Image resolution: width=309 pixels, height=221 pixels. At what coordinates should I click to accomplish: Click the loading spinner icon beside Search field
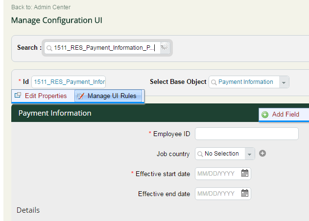pyautogui.click(x=165, y=47)
